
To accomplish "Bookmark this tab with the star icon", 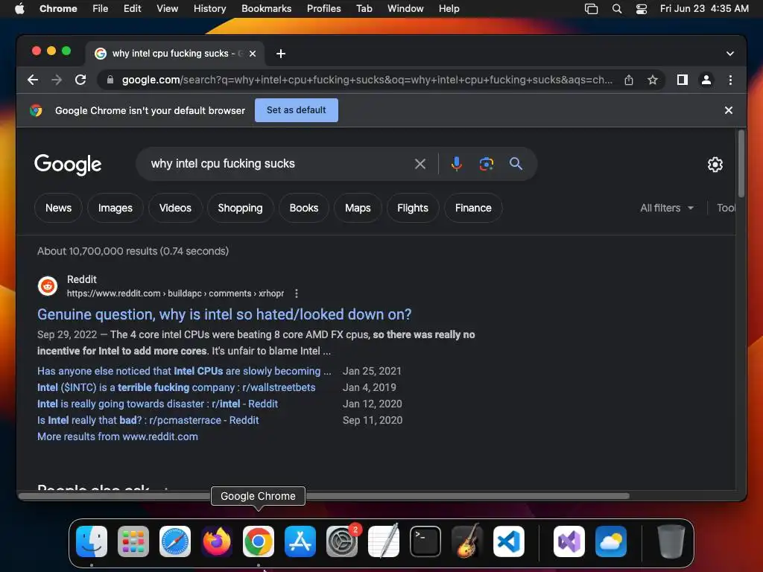I will [653, 80].
